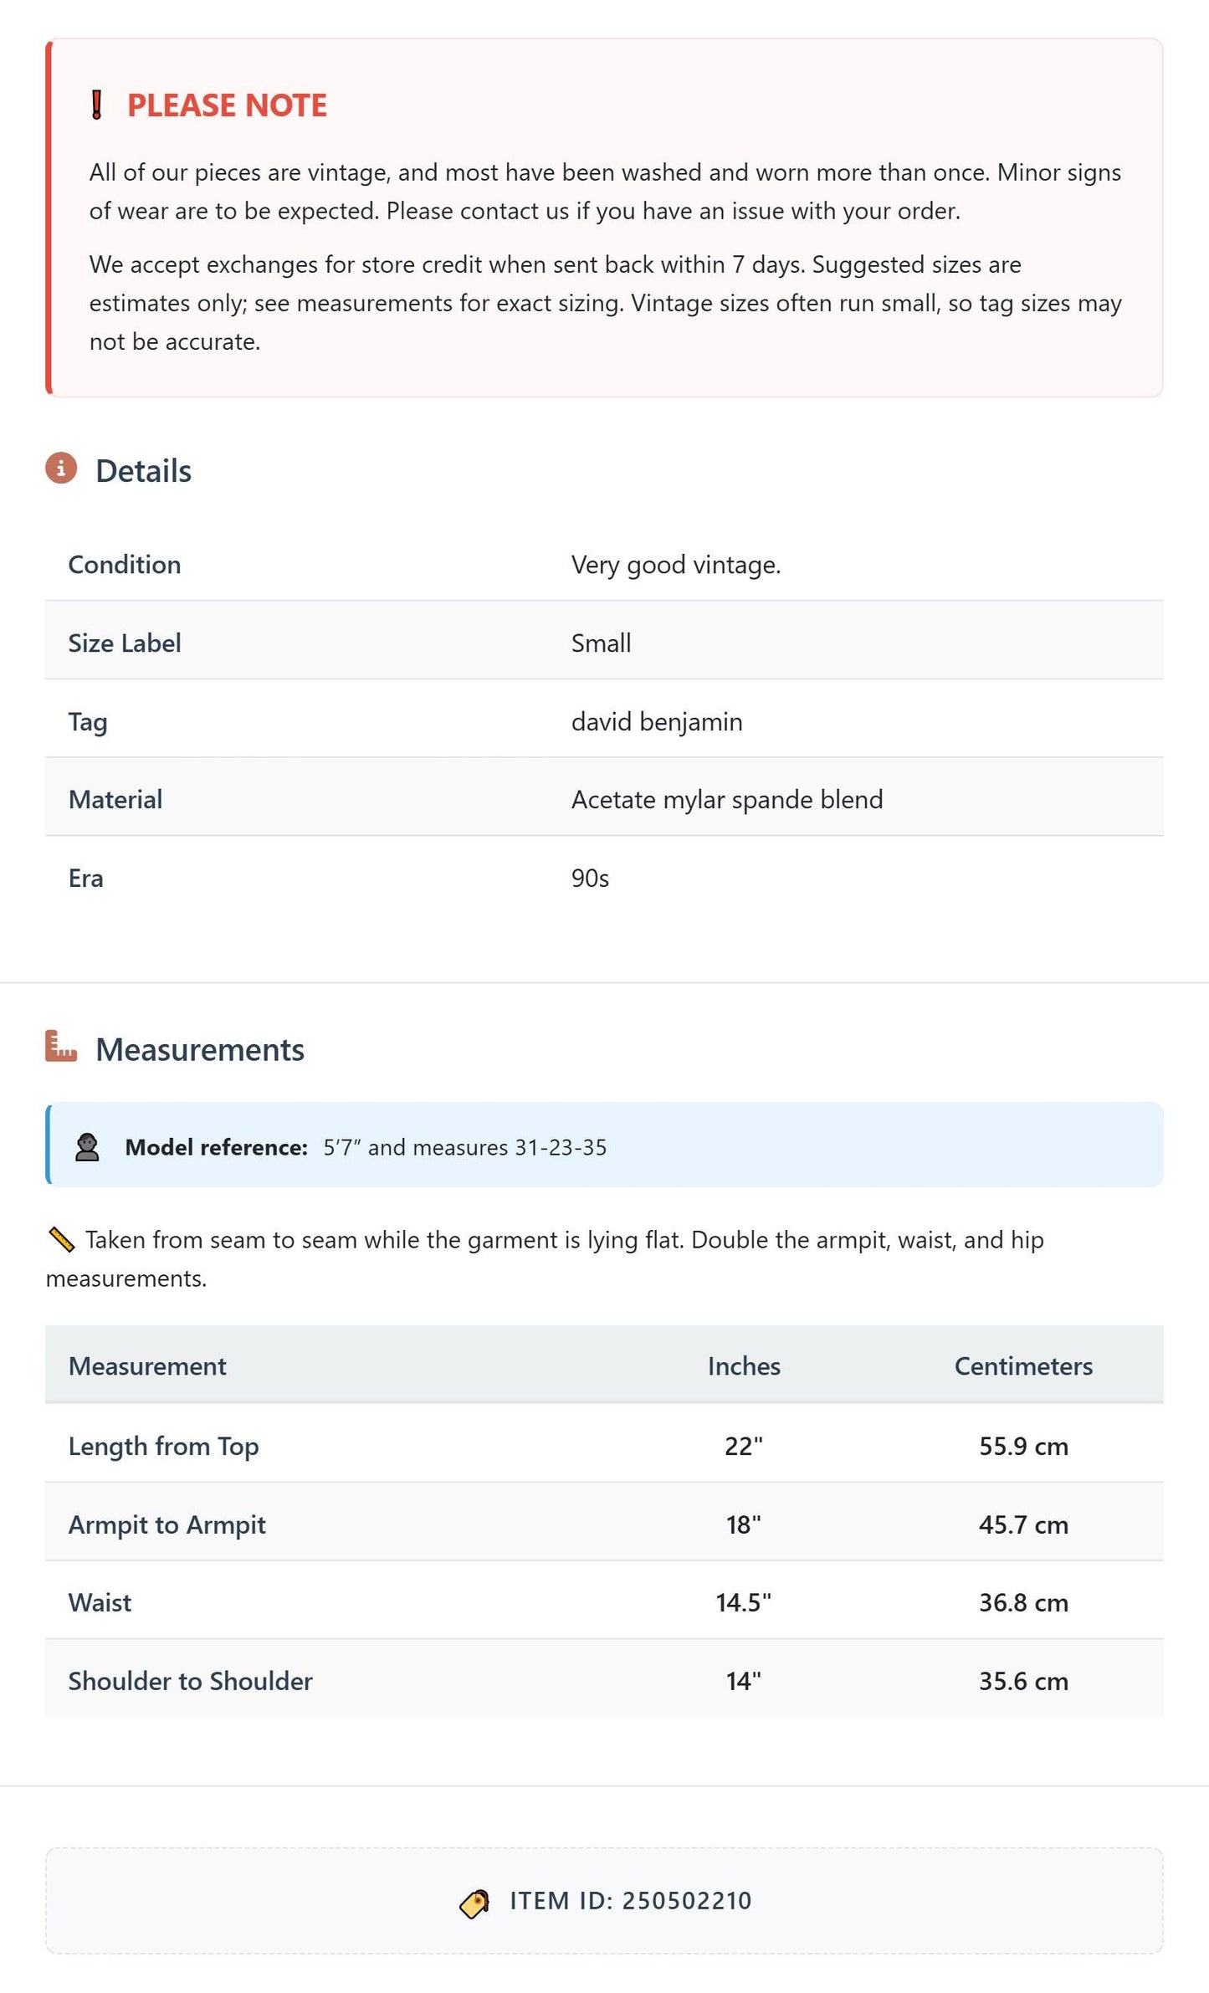The image size is (1209, 1993).
Task: Click the Measurements ruler icon
Action: pyautogui.click(x=61, y=1046)
